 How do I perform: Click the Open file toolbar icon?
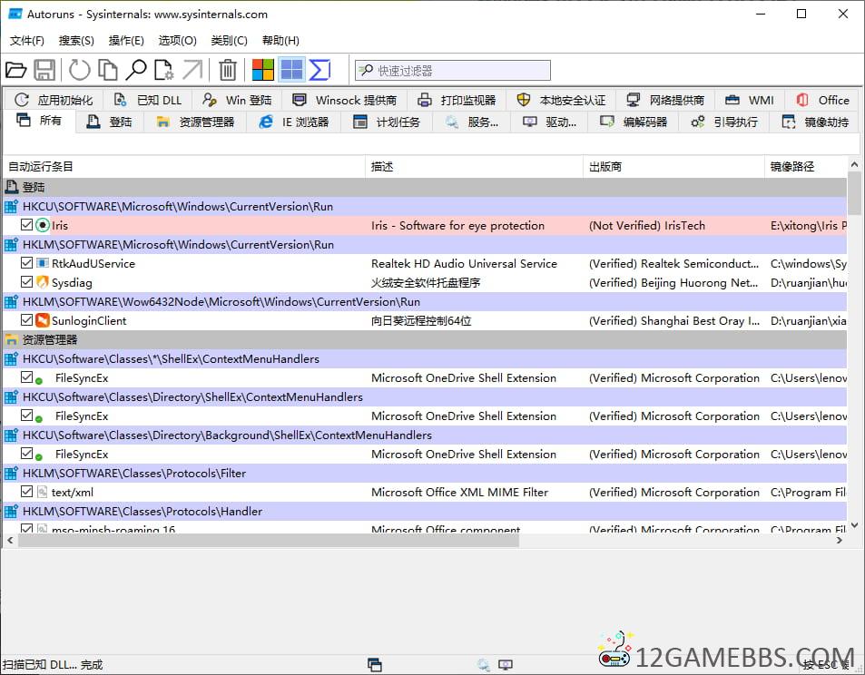(16, 70)
